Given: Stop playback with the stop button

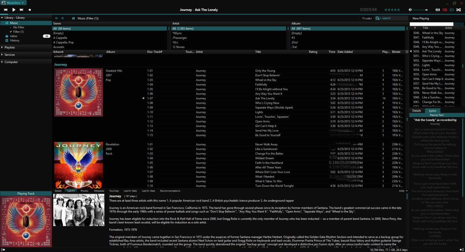Looking at the screenshot, I should pyautogui.click(x=30, y=10).
